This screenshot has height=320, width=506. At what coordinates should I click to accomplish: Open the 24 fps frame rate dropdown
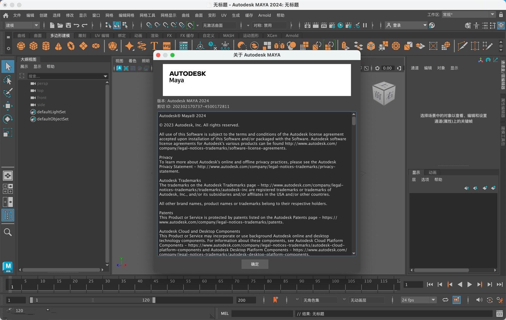click(x=419, y=300)
